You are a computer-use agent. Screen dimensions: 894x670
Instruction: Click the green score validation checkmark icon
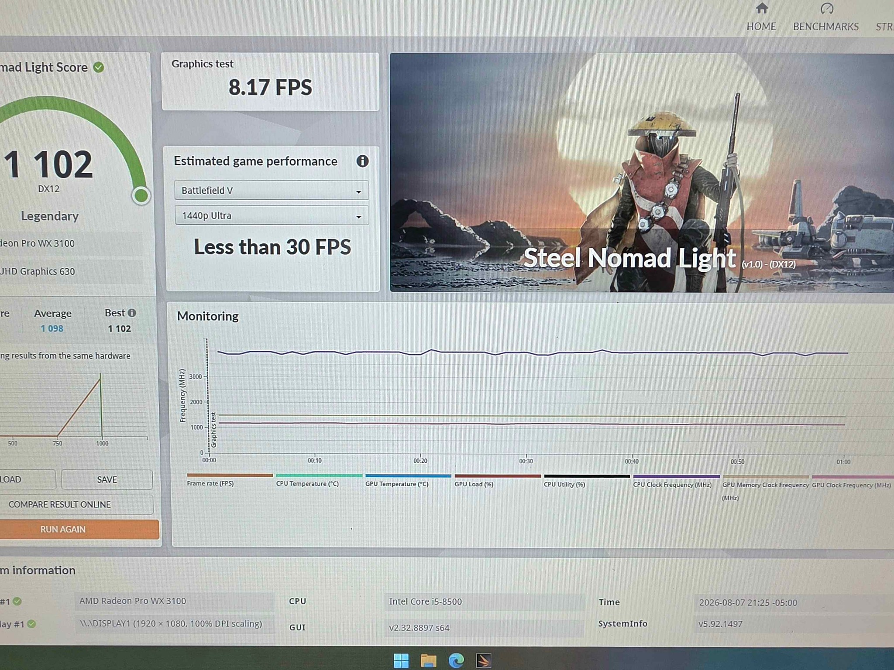tap(99, 67)
